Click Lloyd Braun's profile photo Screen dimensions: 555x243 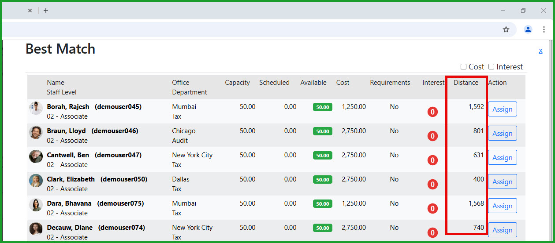pyautogui.click(x=36, y=132)
